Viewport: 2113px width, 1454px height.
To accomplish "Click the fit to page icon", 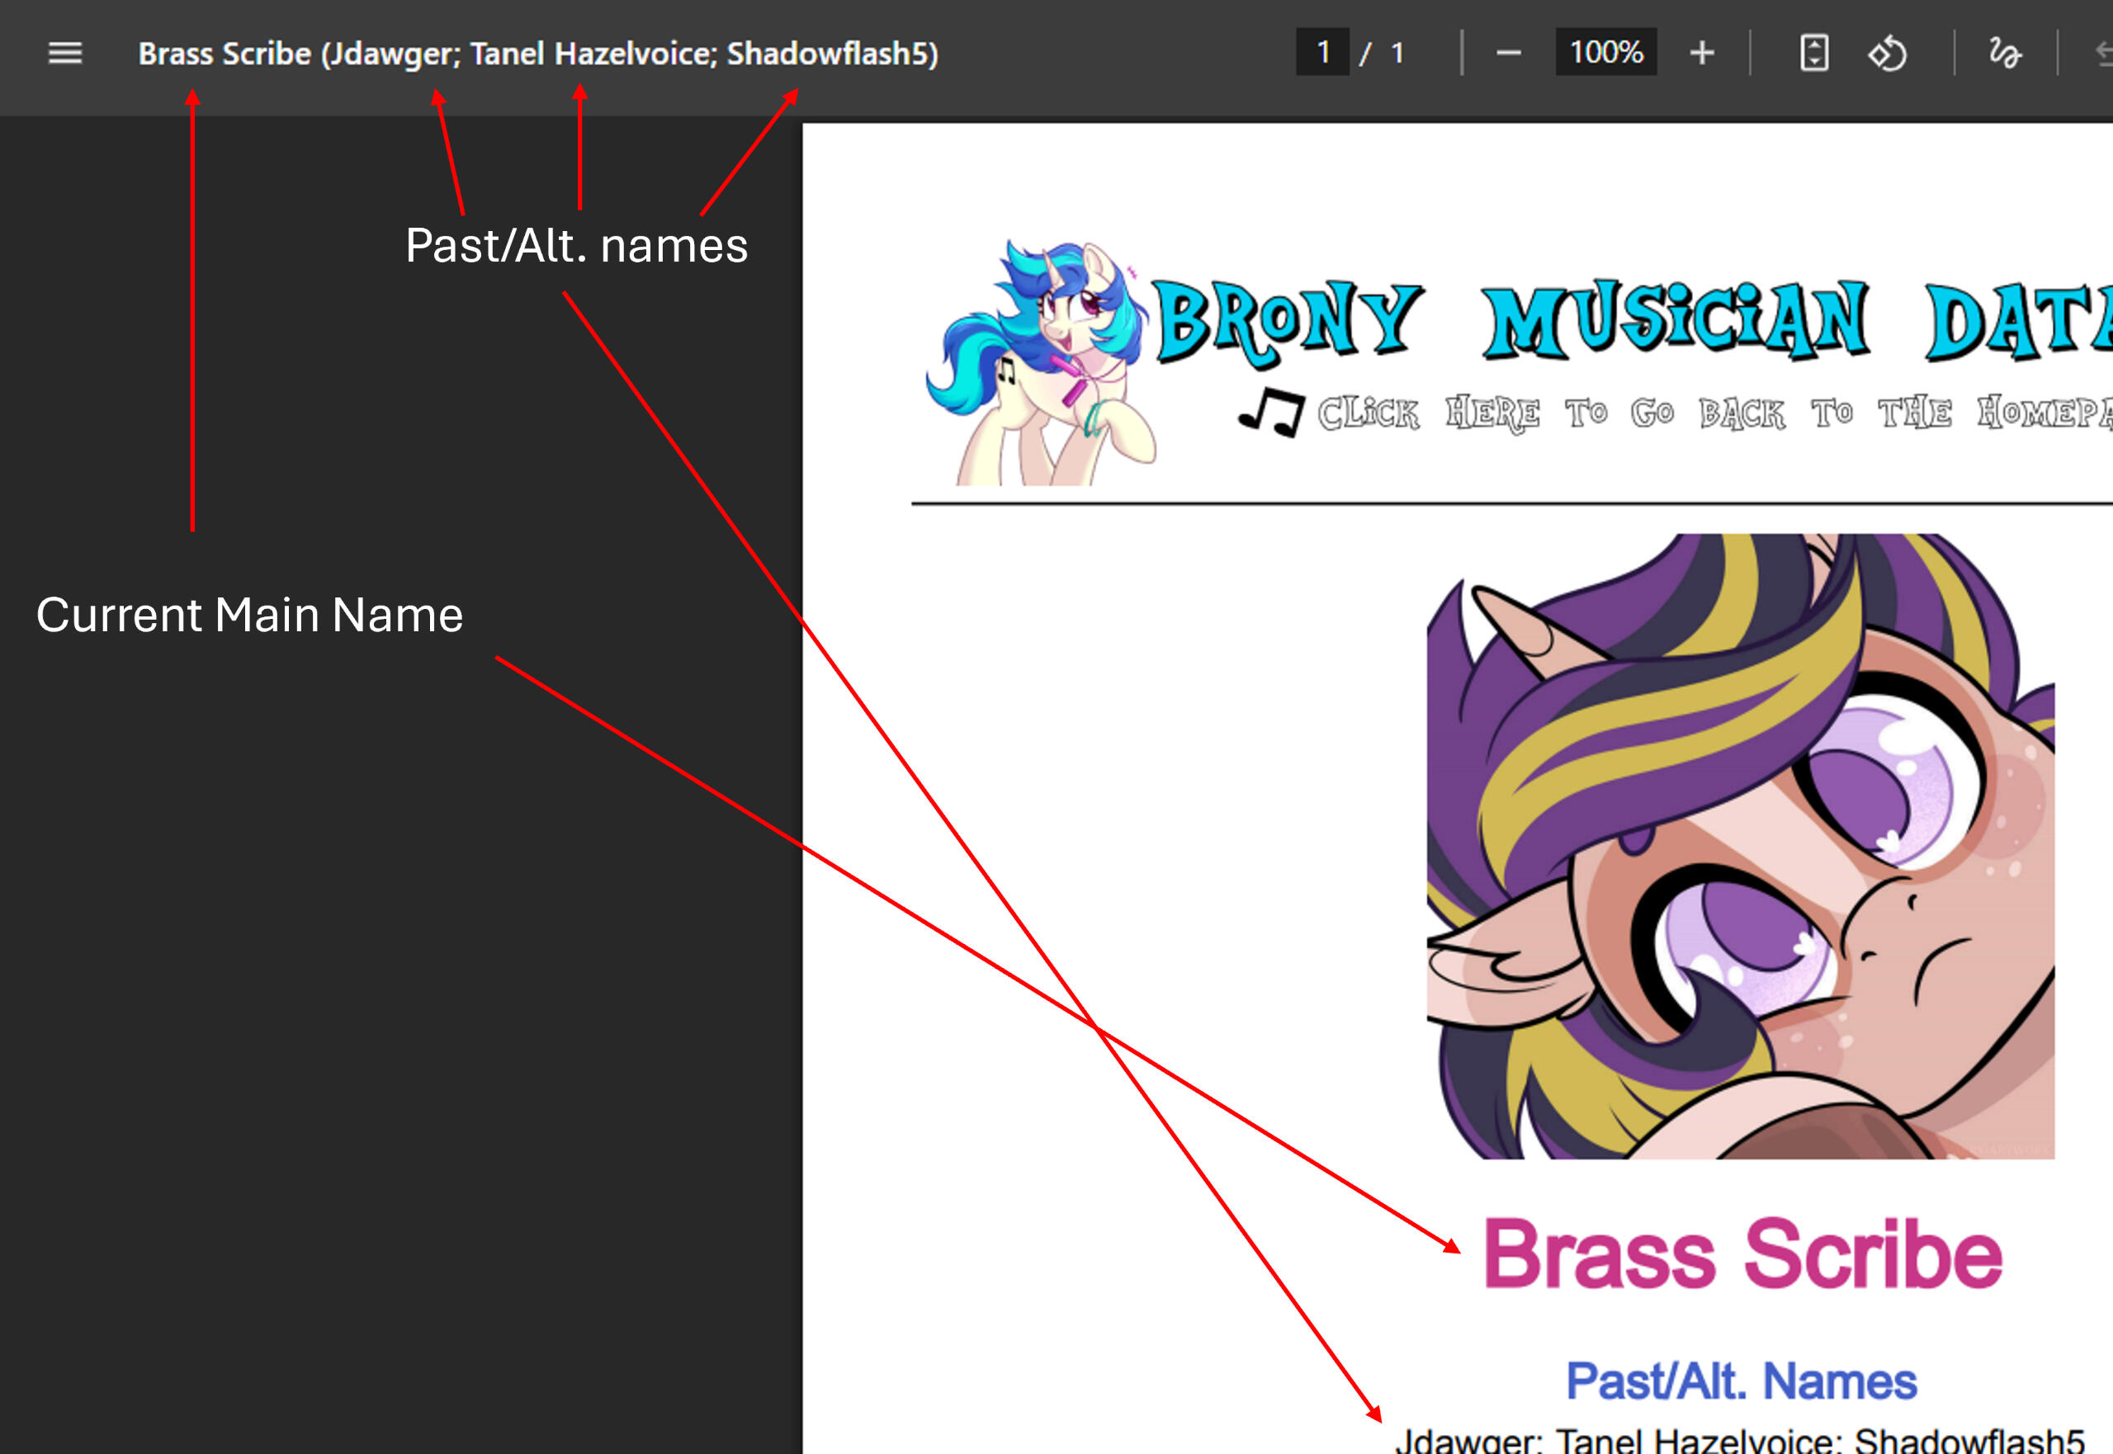I will (x=1813, y=53).
